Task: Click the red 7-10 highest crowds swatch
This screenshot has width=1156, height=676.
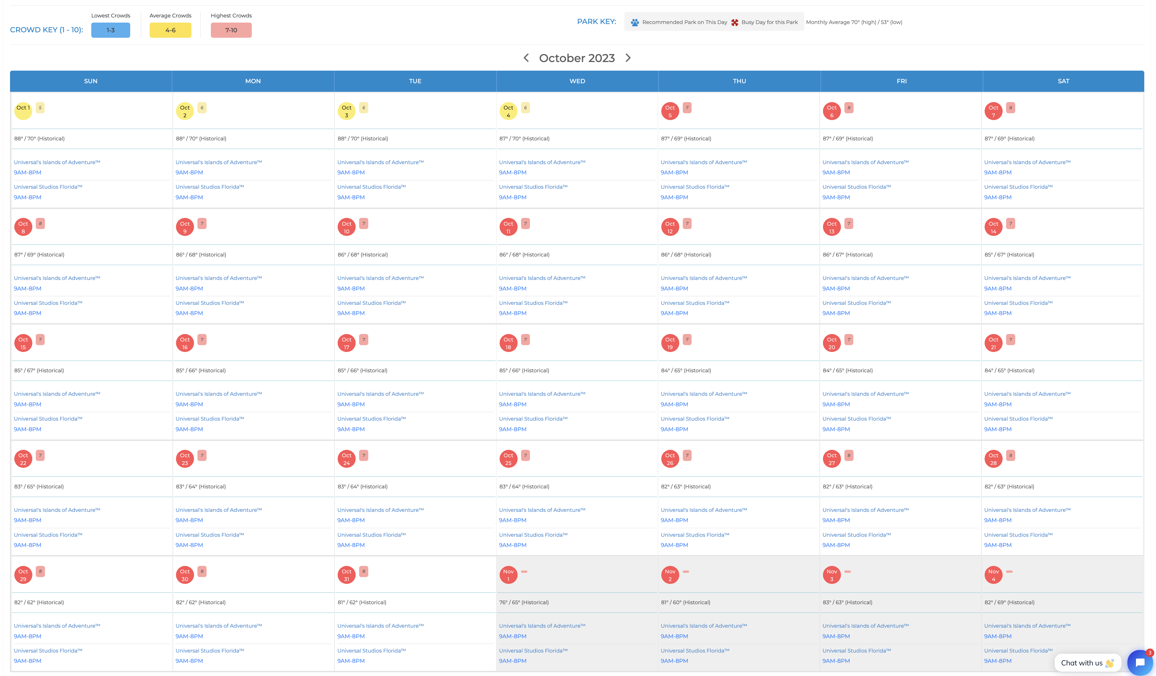Action: 231,30
